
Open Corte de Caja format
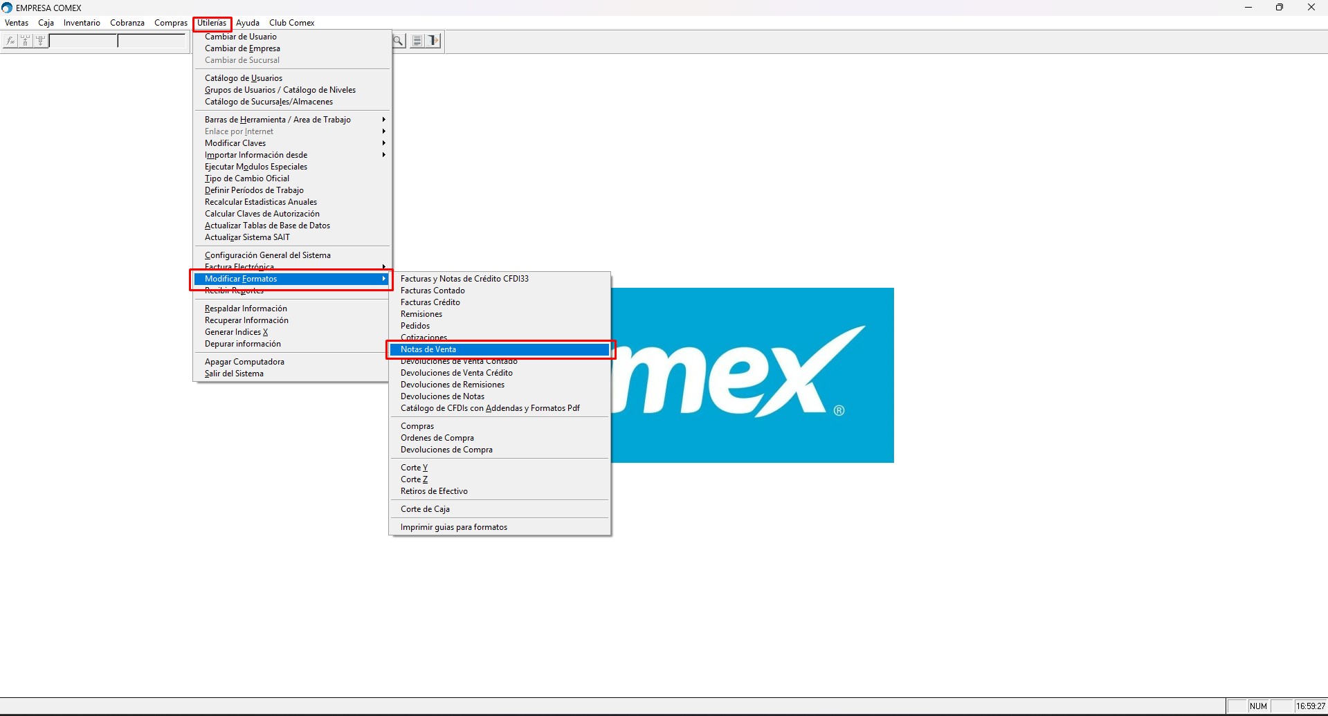pyautogui.click(x=500, y=509)
